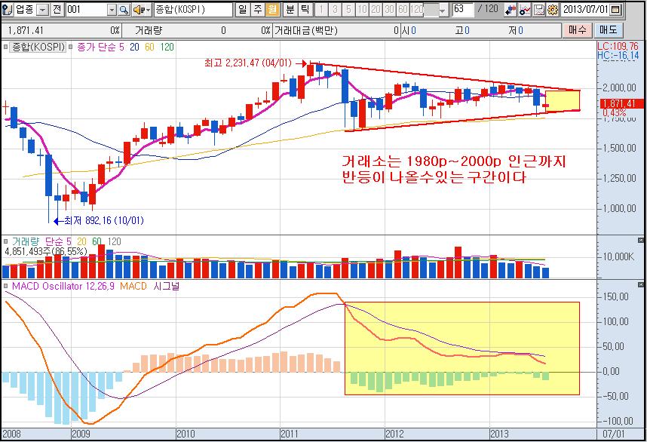Screen dimensions: 647x442
Task: Click the orange MACD legend label
Action: pyautogui.click(x=133, y=286)
